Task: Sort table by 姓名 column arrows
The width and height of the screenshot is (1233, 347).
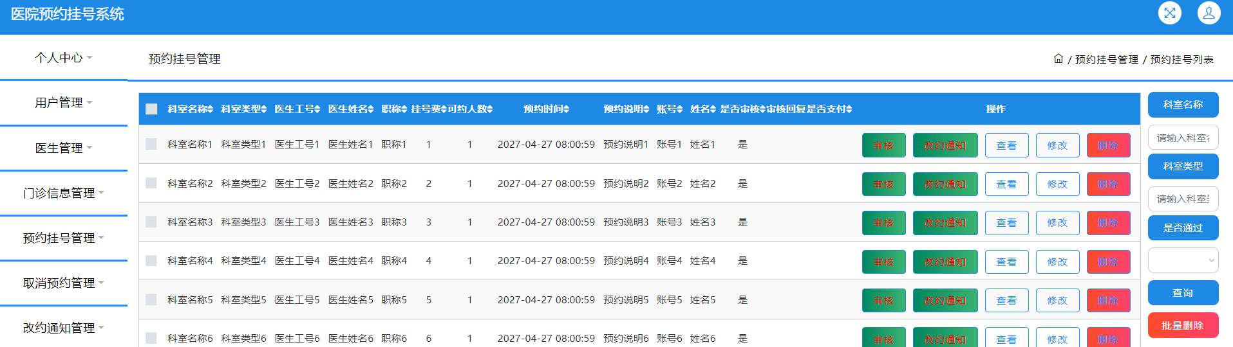Action: (x=713, y=109)
